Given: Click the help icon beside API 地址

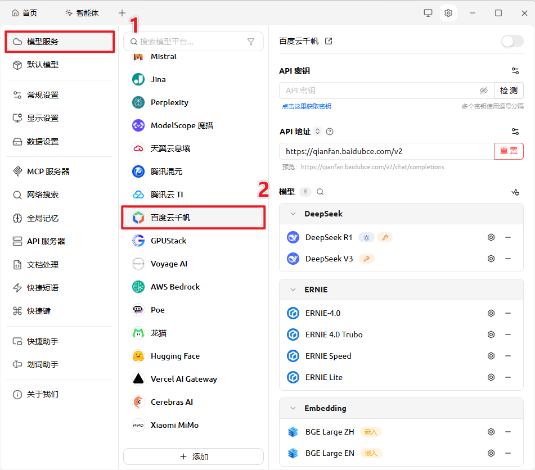Looking at the screenshot, I should [330, 132].
